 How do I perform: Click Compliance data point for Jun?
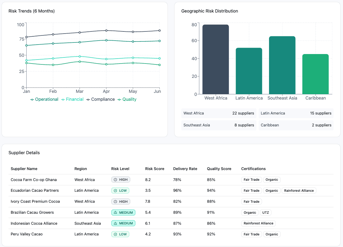coord(160,31)
